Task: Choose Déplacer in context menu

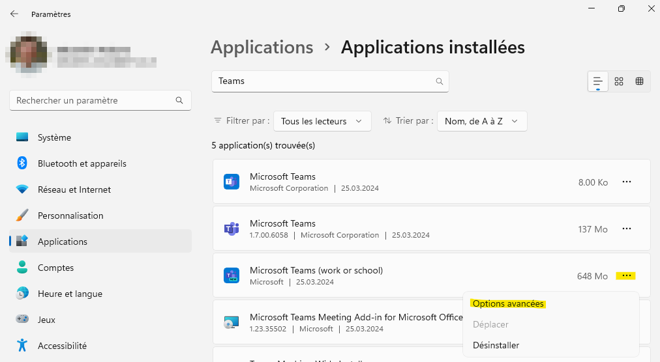Action: pos(490,325)
